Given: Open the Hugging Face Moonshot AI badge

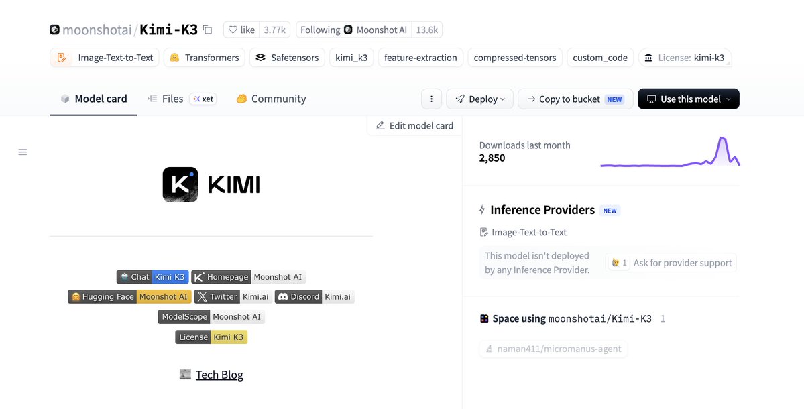Looking at the screenshot, I should pos(129,297).
